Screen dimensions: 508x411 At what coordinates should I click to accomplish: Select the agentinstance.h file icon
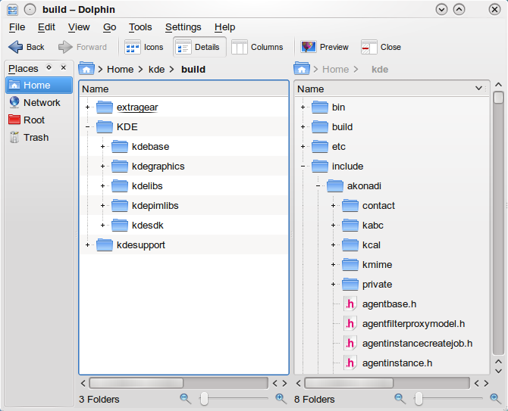tap(350, 363)
